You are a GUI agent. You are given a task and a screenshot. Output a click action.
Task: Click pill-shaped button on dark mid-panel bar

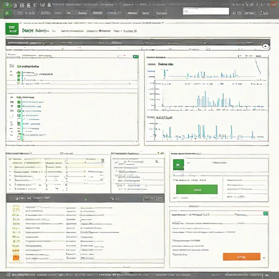150,199
